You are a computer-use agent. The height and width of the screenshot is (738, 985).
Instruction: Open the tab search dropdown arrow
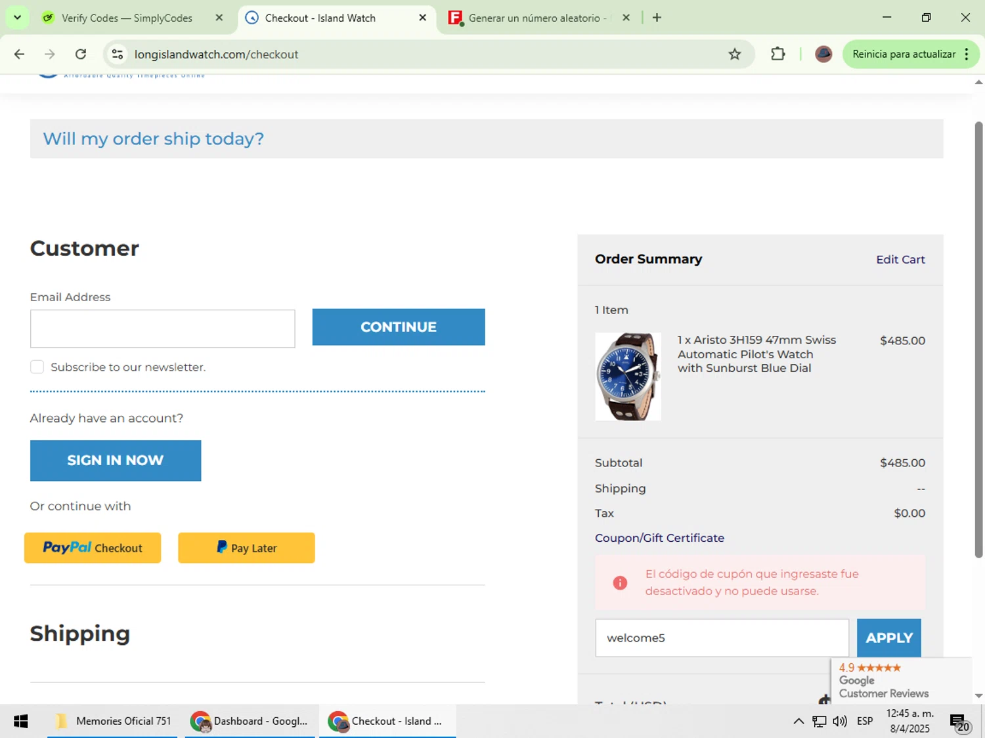click(17, 18)
